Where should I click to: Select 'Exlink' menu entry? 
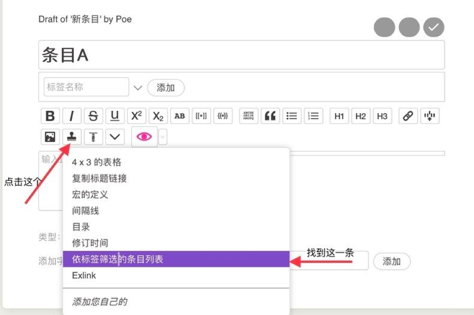(x=176, y=276)
